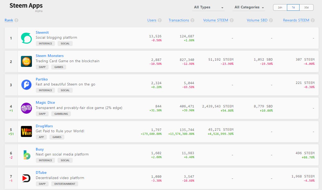Select the 7d time range
This screenshot has width=322, height=190.
click(293, 8)
